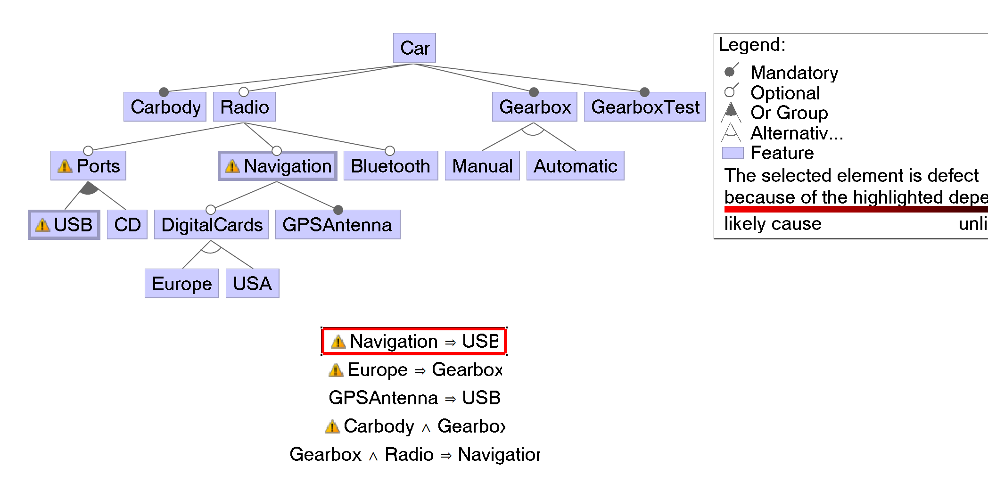The image size is (988, 491).
Task: Select the GPSAntenna feature box
Action: coord(338,224)
